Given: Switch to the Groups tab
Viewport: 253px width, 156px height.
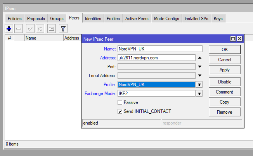Looking at the screenshot, I should pyautogui.click(x=57, y=19).
